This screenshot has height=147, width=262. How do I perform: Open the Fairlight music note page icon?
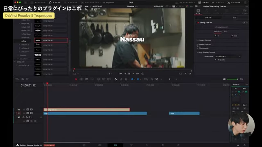point(163,145)
